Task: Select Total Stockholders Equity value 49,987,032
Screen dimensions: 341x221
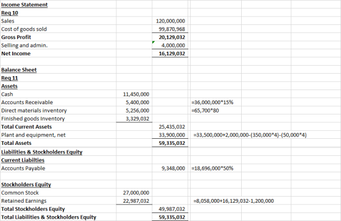Action: (x=172, y=209)
